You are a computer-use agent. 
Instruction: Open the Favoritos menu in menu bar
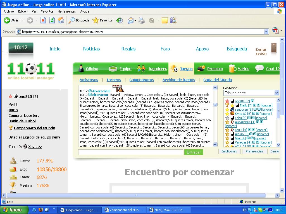tap(47, 11)
